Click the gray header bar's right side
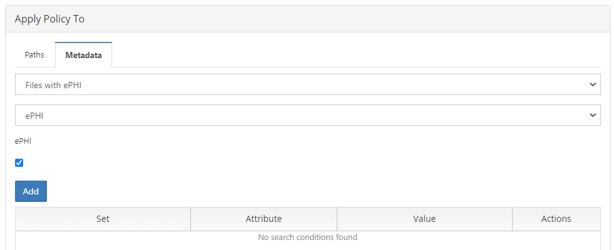Viewport: 614px width, 250px height. 501,19
